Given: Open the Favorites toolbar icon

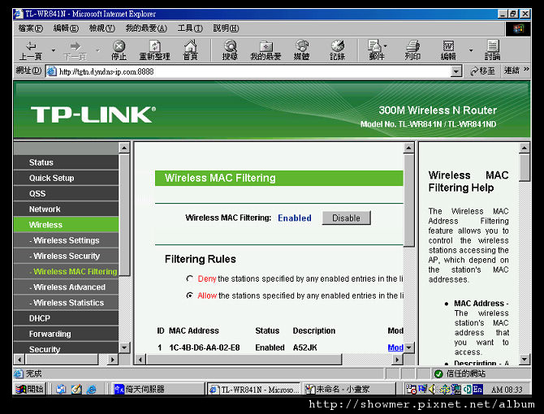Looking at the screenshot, I should click(266, 50).
